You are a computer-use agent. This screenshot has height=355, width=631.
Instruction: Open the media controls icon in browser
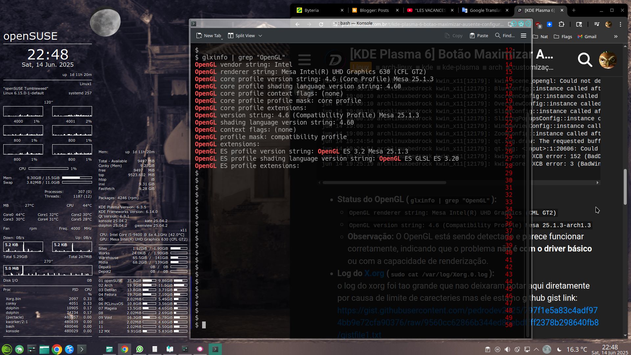(x=596, y=24)
